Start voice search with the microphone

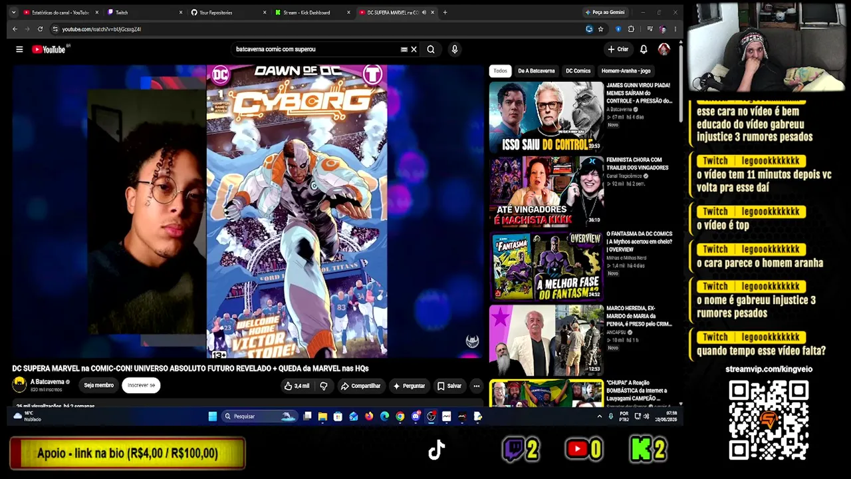[455, 49]
